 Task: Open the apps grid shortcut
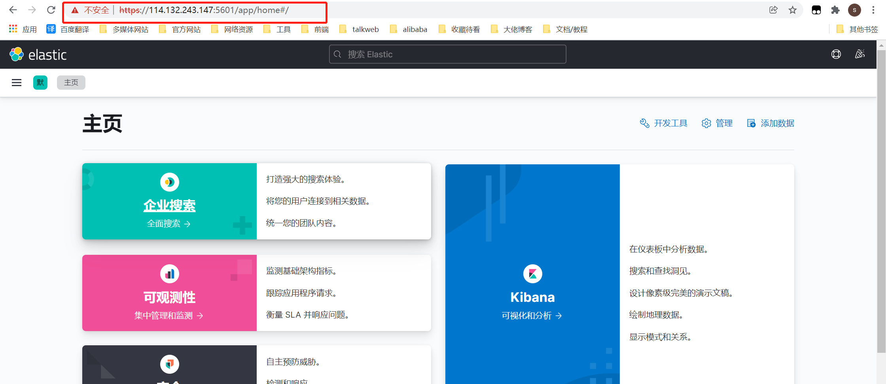[23, 29]
